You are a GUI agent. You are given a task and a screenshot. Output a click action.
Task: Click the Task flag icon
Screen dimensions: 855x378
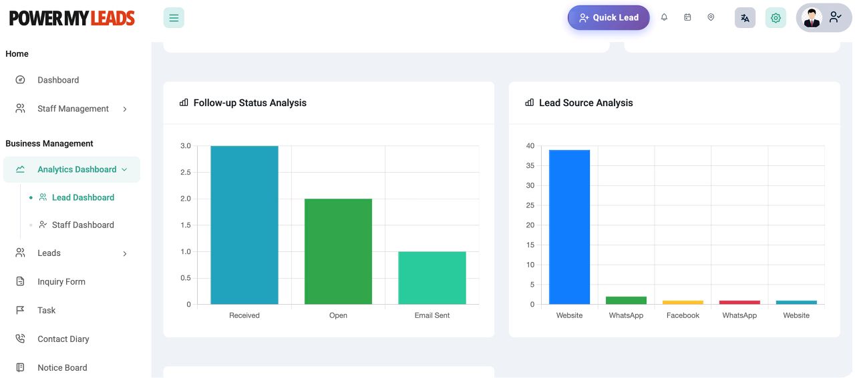[20, 311]
